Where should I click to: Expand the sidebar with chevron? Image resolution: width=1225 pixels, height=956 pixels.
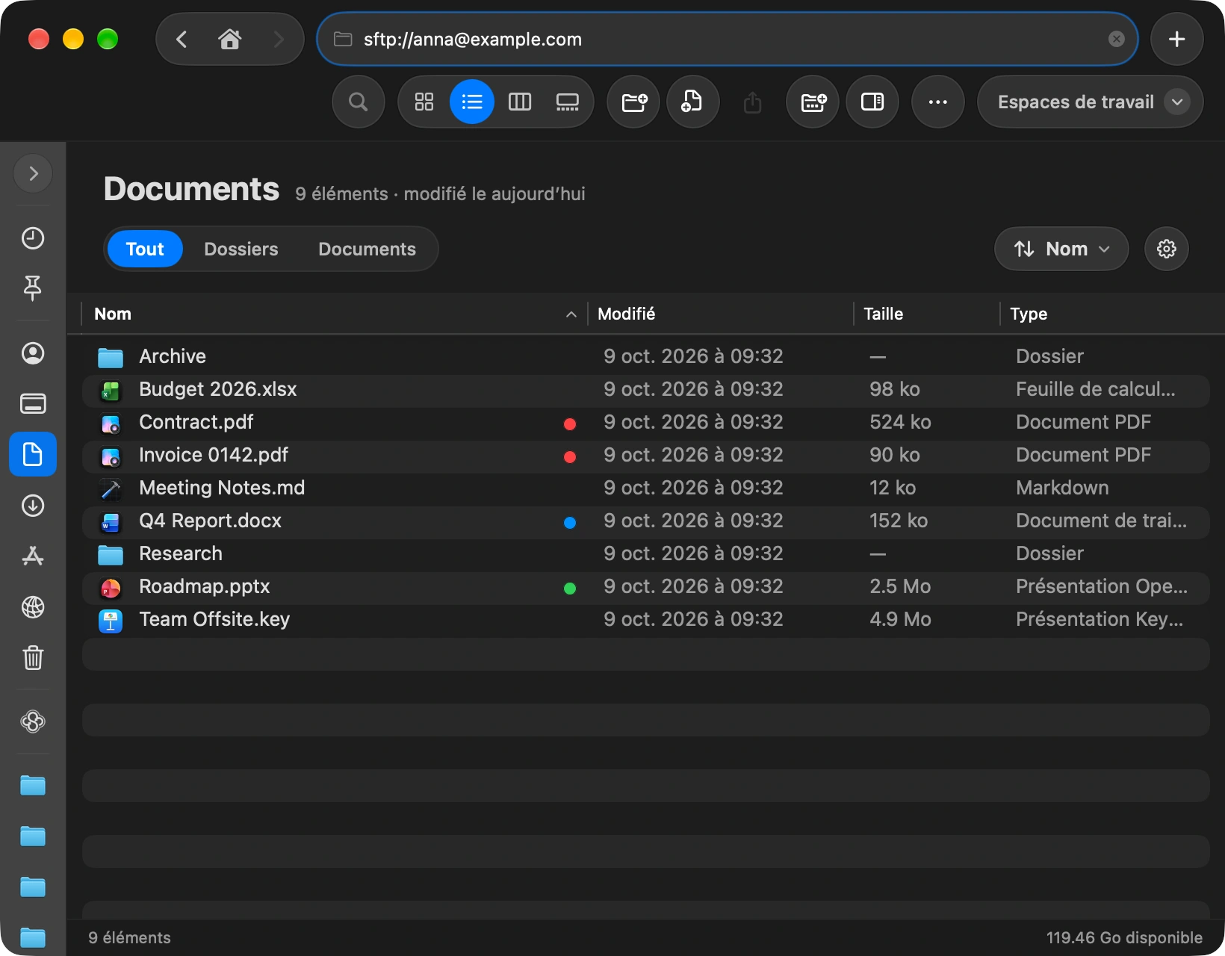click(33, 173)
